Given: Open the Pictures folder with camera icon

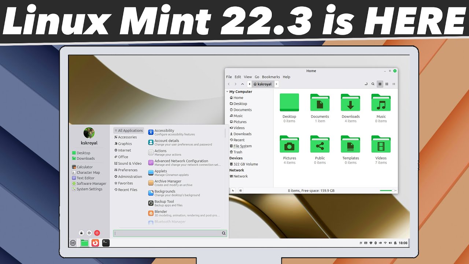Looking at the screenshot, I should point(289,144).
